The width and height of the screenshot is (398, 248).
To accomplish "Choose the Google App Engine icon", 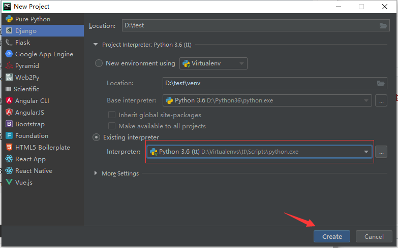I will [9, 54].
